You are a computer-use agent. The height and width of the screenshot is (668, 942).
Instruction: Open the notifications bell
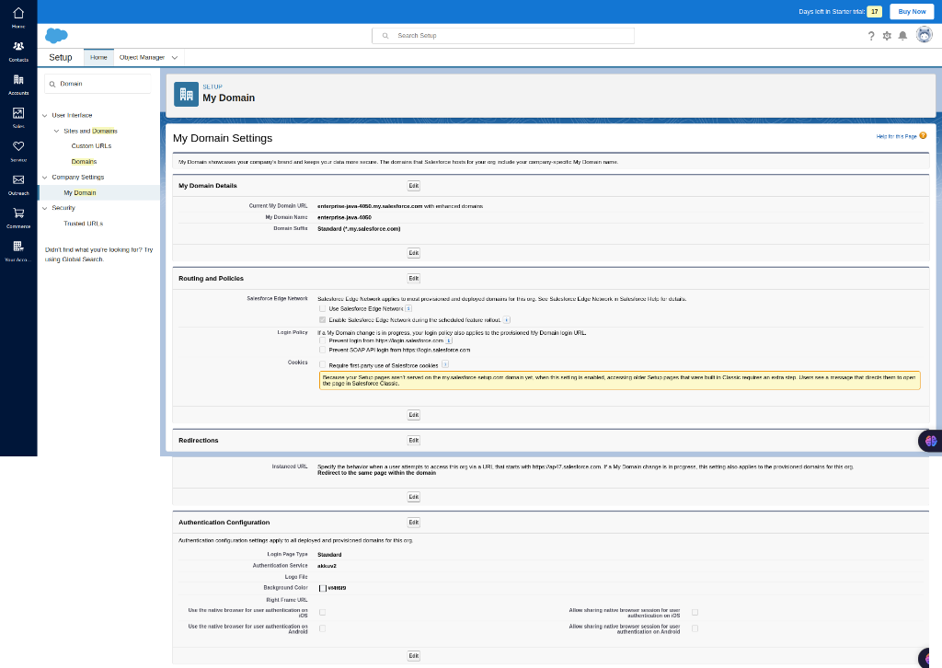point(902,36)
